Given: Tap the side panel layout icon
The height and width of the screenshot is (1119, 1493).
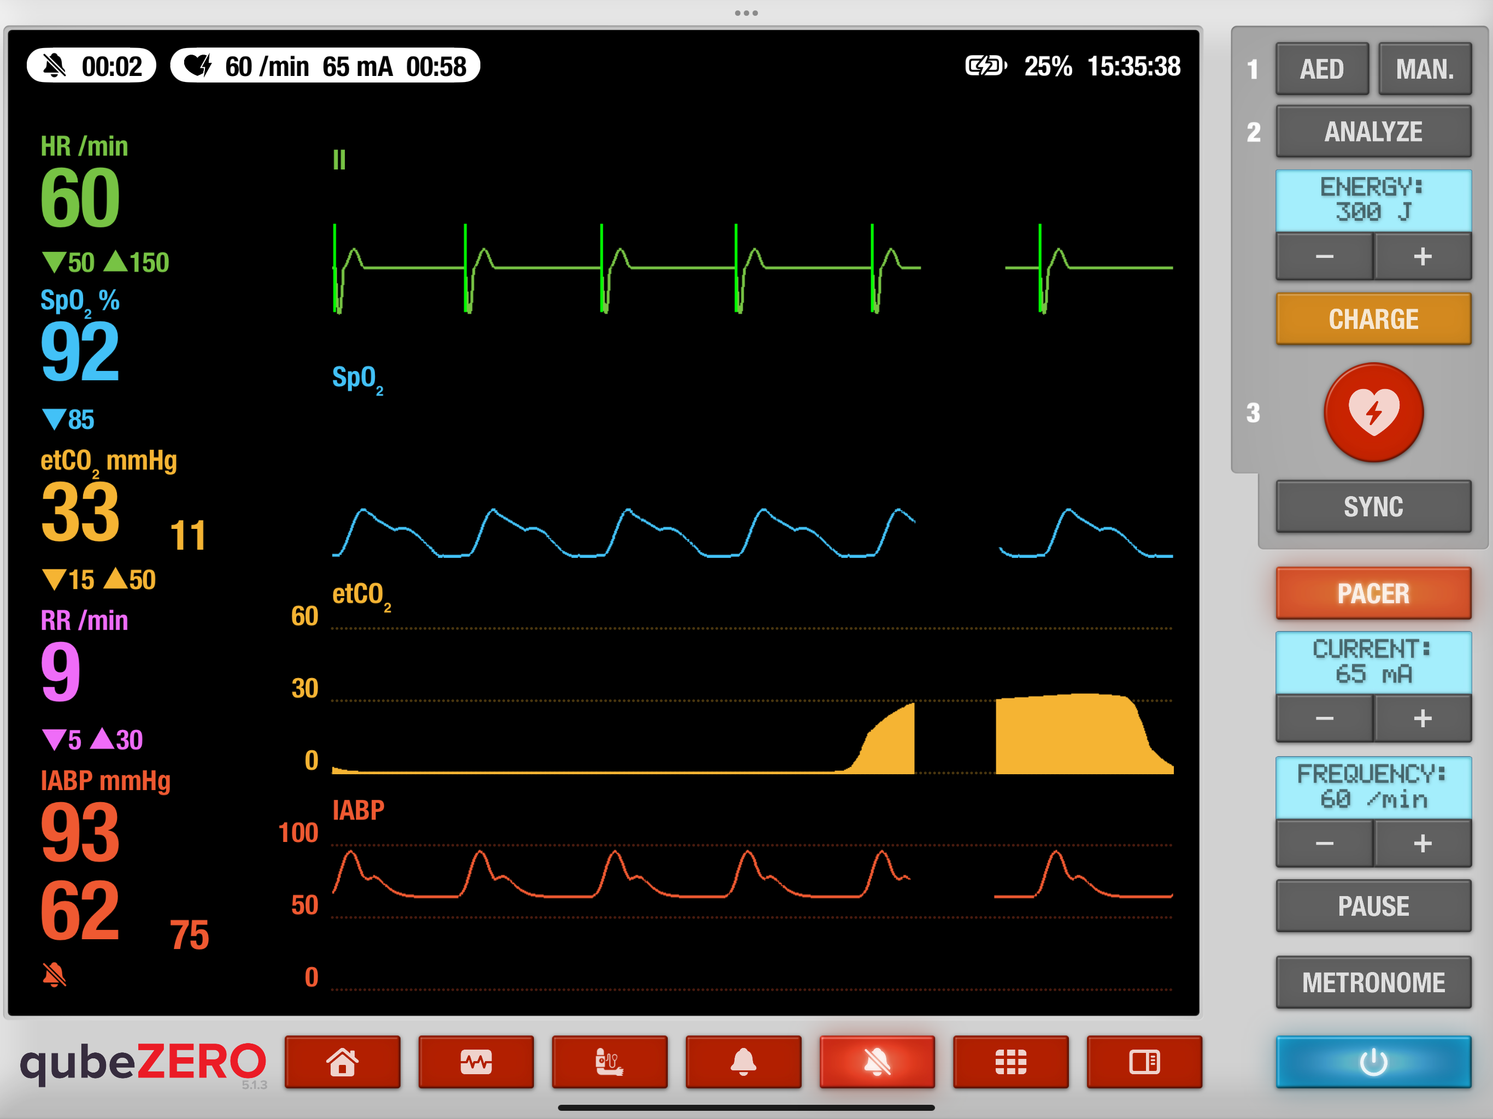Looking at the screenshot, I should point(1144,1062).
